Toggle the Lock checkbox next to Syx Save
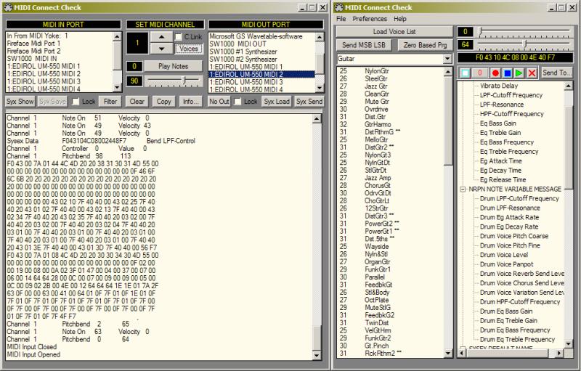 click(76, 102)
